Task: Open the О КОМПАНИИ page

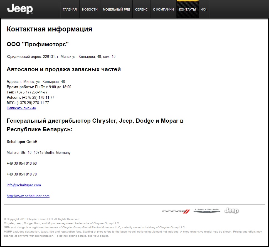Action: coord(163,9)
